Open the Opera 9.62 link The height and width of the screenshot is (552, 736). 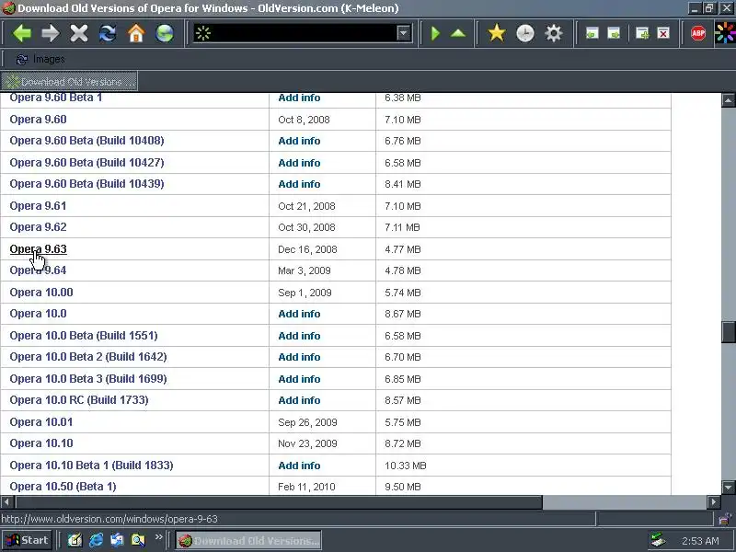coord(38,227)
